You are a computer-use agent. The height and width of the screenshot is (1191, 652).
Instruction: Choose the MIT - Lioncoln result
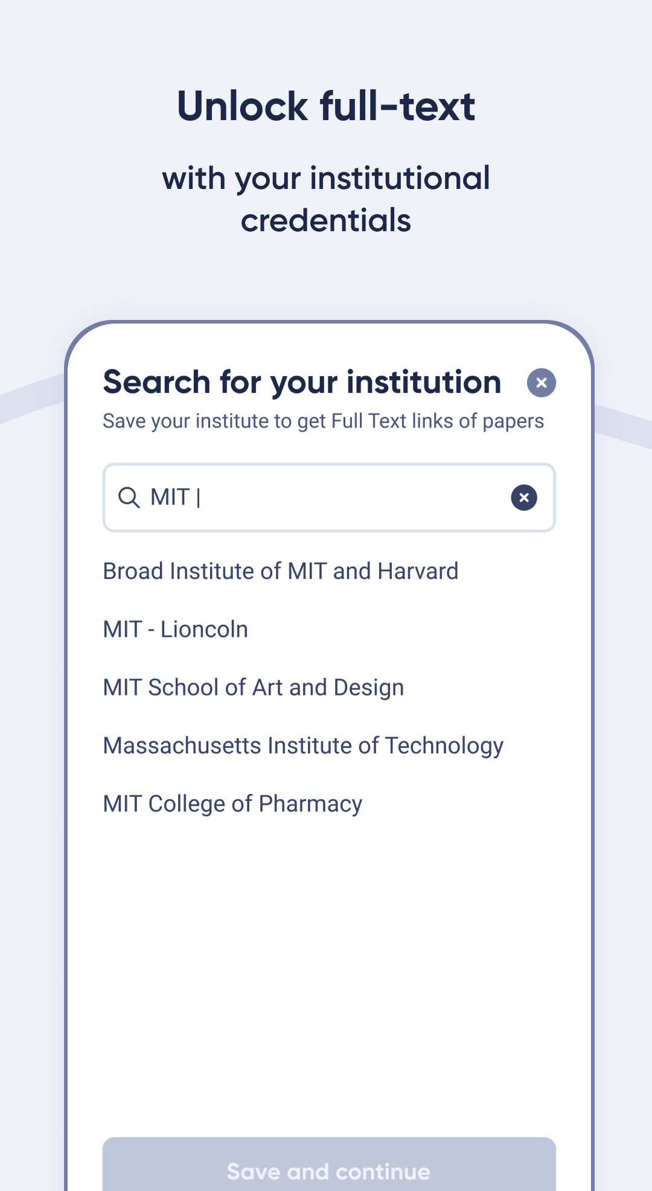click(176, 630)
